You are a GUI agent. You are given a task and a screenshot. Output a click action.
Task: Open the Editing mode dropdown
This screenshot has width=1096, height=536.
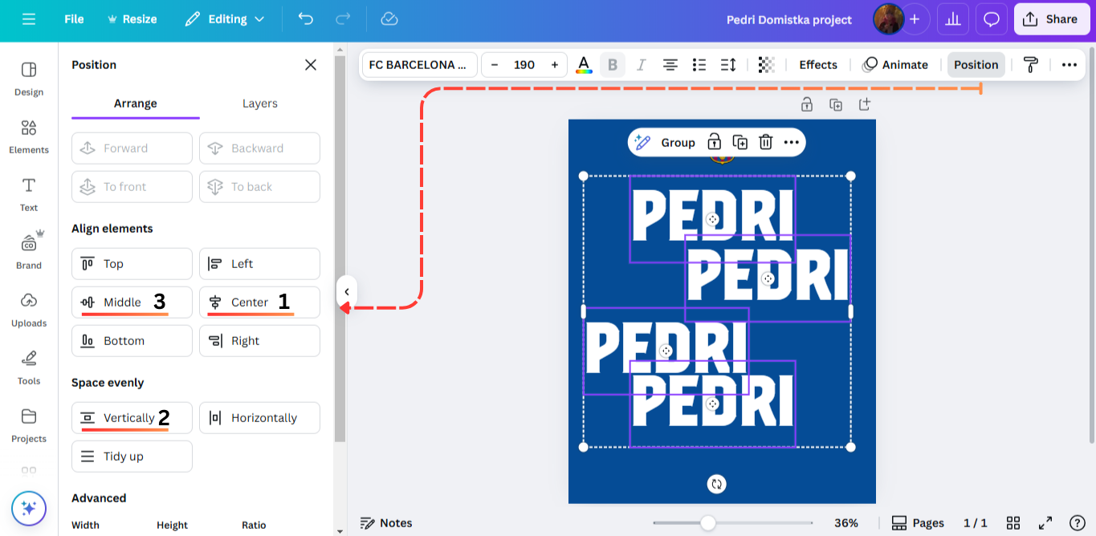[225, 19]
